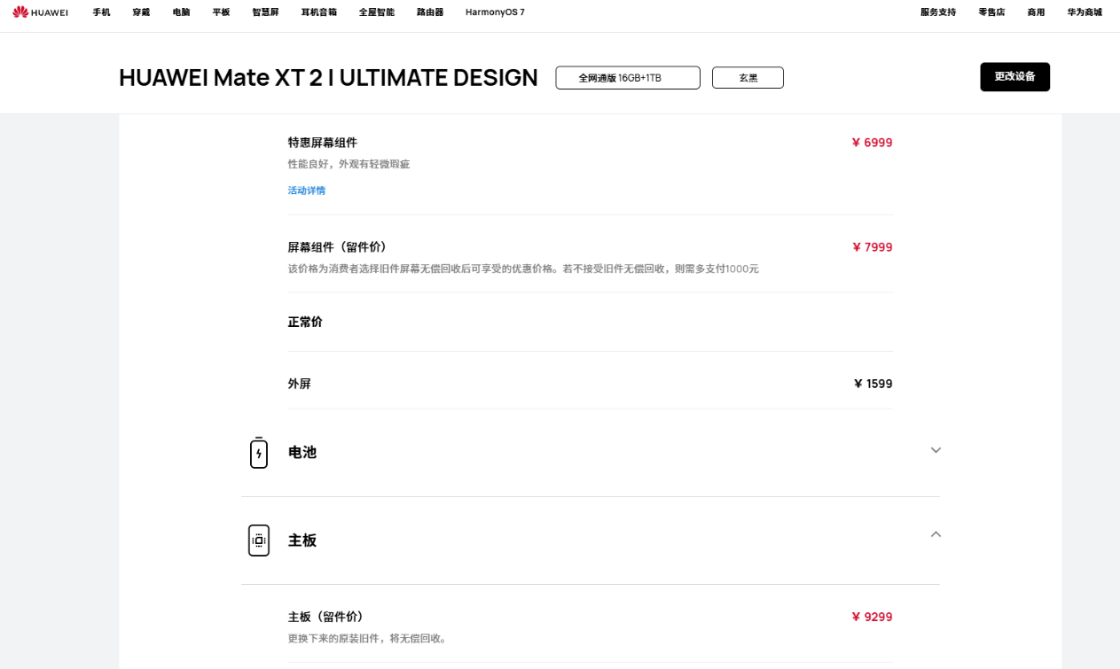The height and width of the screenshot is (669, 1120).
Task: Select the 性能良好，外观有轻微瑕疵 description
Action: pos(349,165)
